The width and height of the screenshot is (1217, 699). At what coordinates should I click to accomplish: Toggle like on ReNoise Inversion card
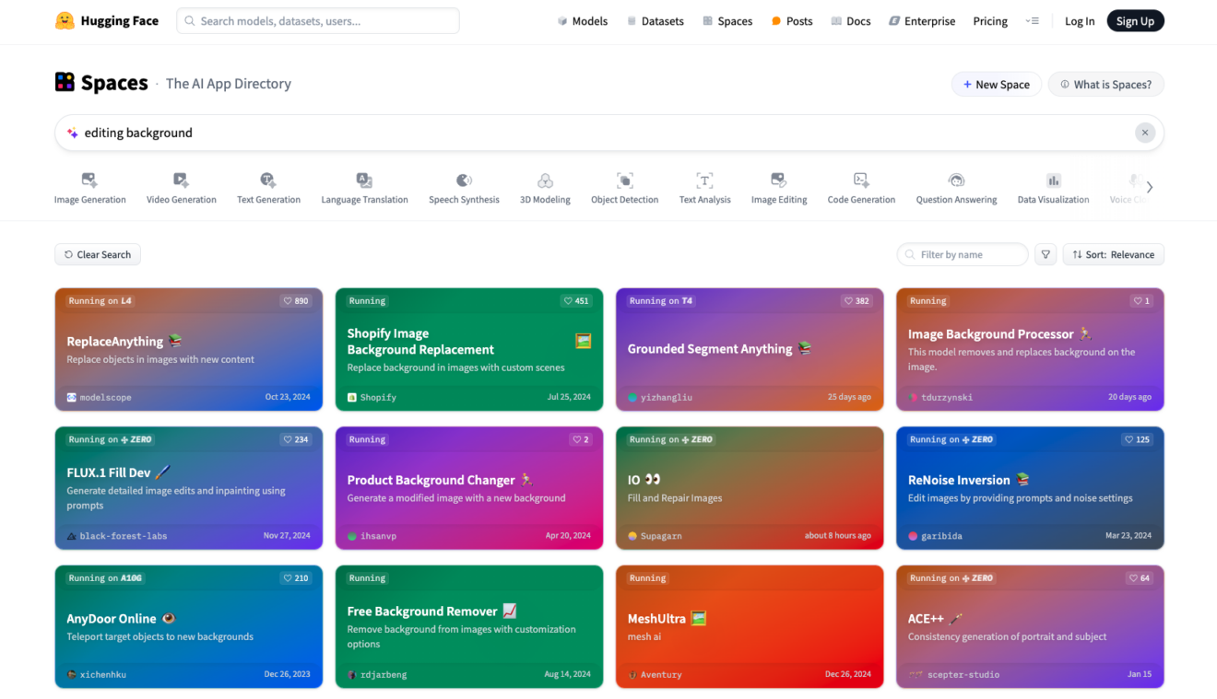point(1137,439)
